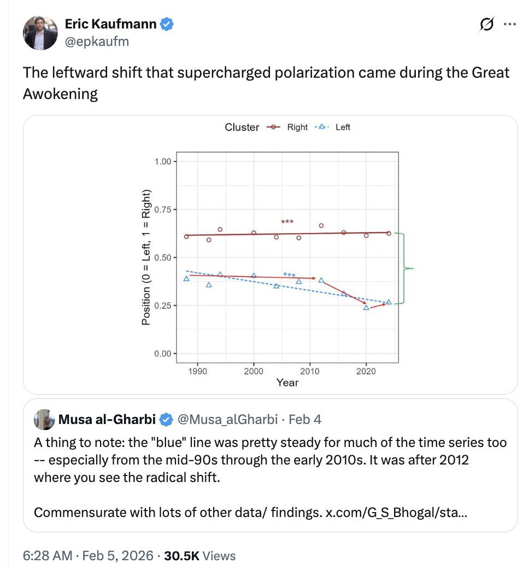Click Eric Kaufmann's blue verified badge
The height and width of the screenshot is (569, 529).
pyautogui.click(x=167, y=24)
